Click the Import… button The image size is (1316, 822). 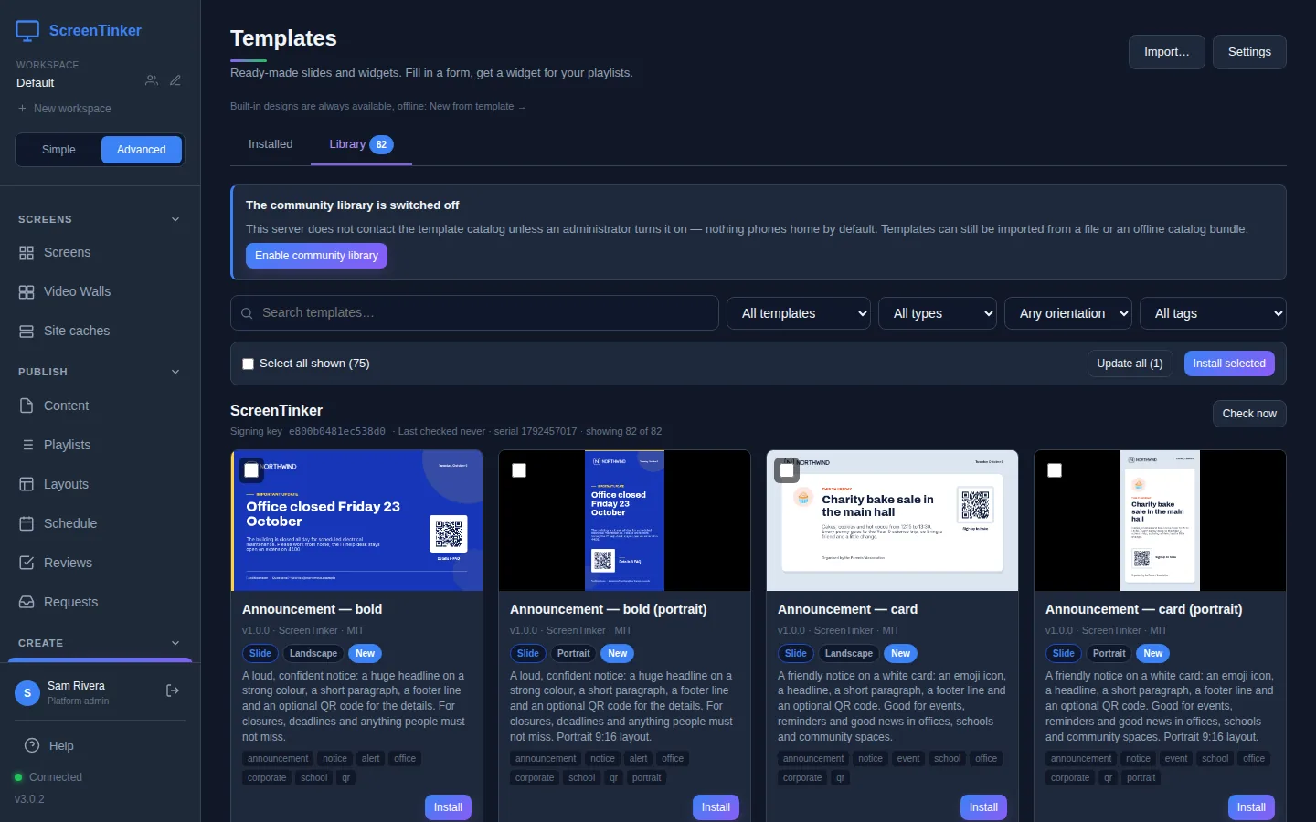(x=1167, y=52)
